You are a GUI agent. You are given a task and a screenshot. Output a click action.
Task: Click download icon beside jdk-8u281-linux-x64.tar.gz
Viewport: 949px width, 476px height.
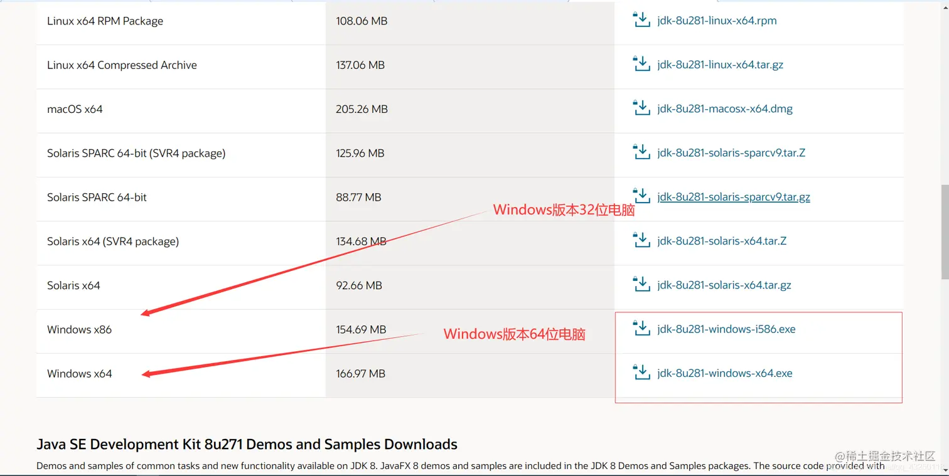click(641, 63)
